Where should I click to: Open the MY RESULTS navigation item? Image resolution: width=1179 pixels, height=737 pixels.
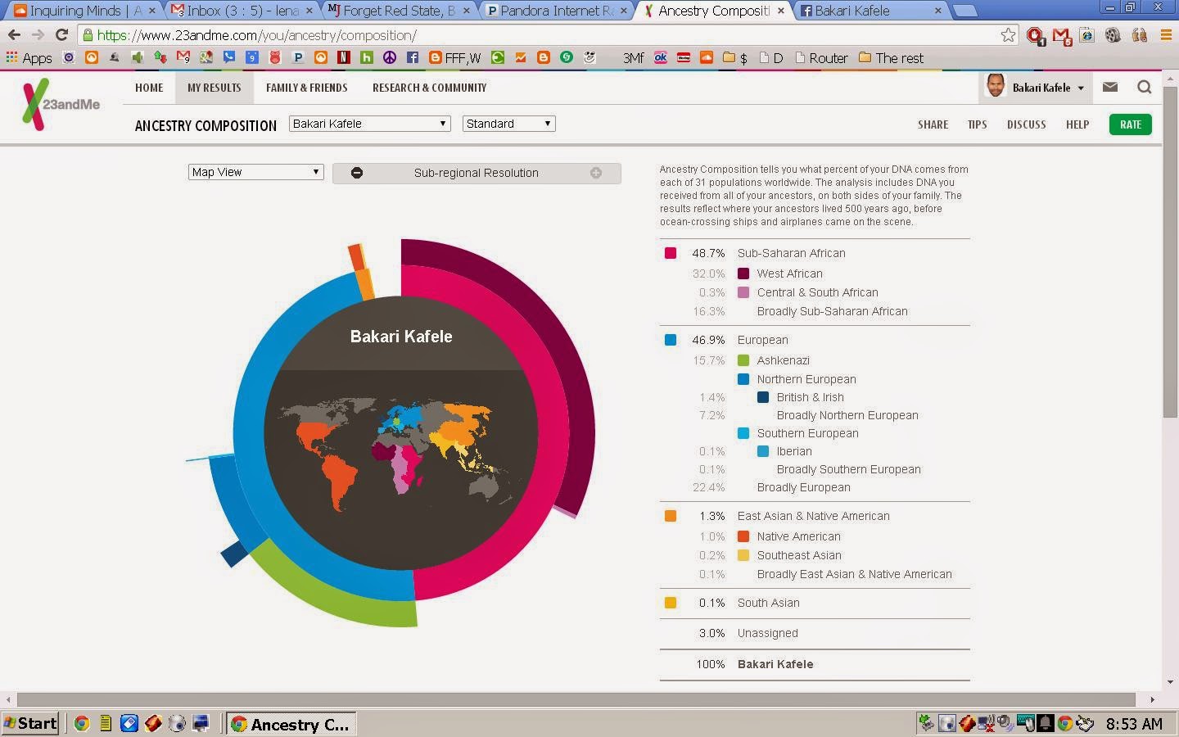pos(215,88)
